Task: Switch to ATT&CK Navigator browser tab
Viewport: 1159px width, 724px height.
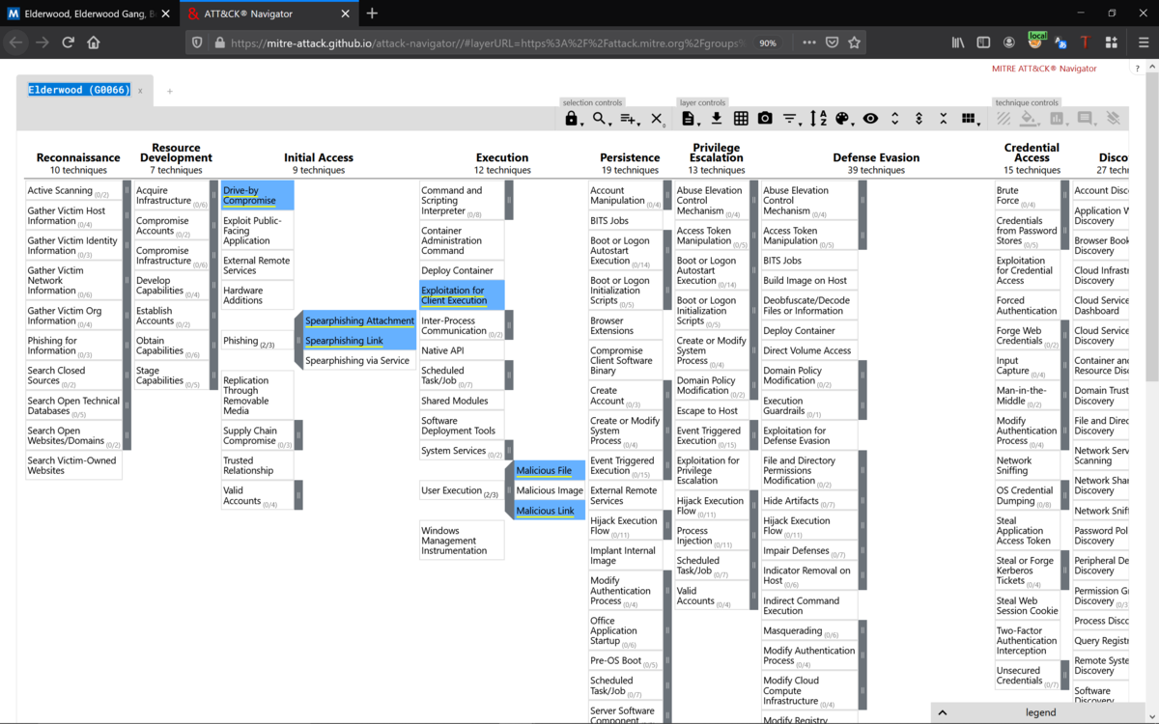Action: [x=267, y=14]
